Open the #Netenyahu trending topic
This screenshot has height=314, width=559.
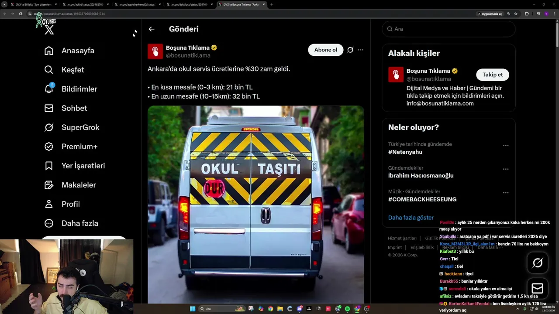pyautogui.click(x=405, y=152)
